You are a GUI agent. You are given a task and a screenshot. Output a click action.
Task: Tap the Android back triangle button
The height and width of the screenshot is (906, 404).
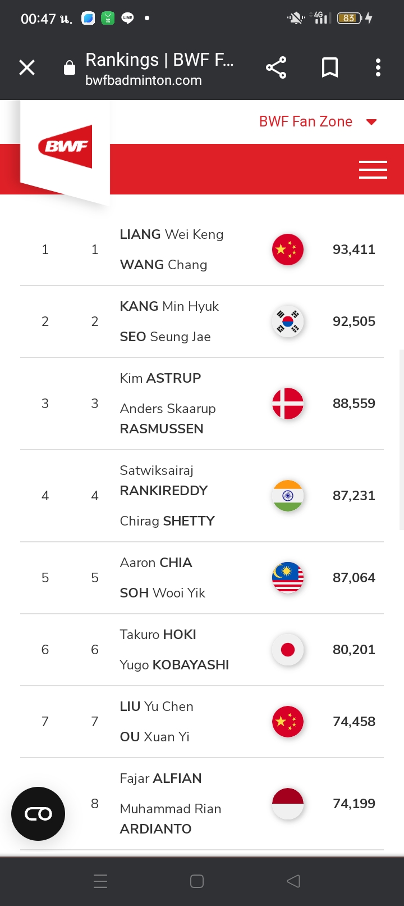tap(293, 881)
